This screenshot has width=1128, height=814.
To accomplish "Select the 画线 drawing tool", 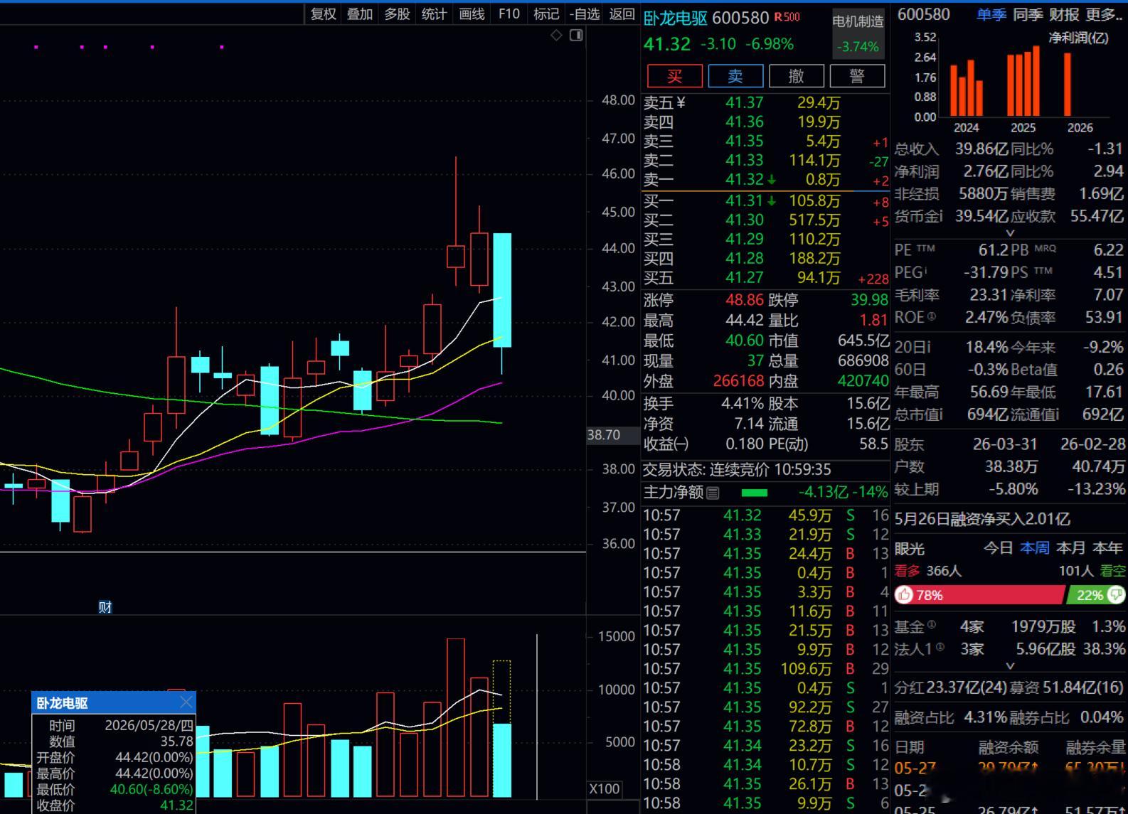I will [472, 14].
